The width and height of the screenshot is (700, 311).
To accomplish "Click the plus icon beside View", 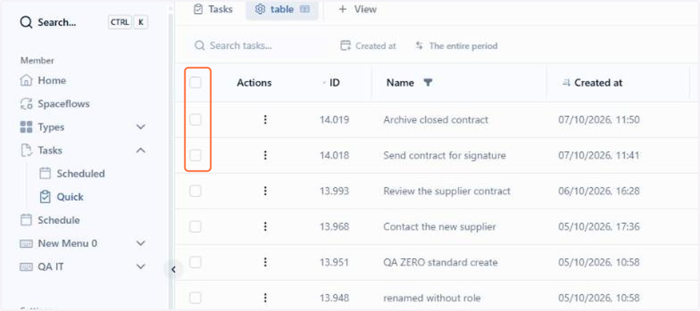I will (342, 9).
